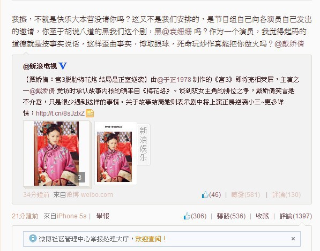Screen dimensions: 320x251
Task: Click the thumbs-up icon with 306 likes
Action: 187,216
